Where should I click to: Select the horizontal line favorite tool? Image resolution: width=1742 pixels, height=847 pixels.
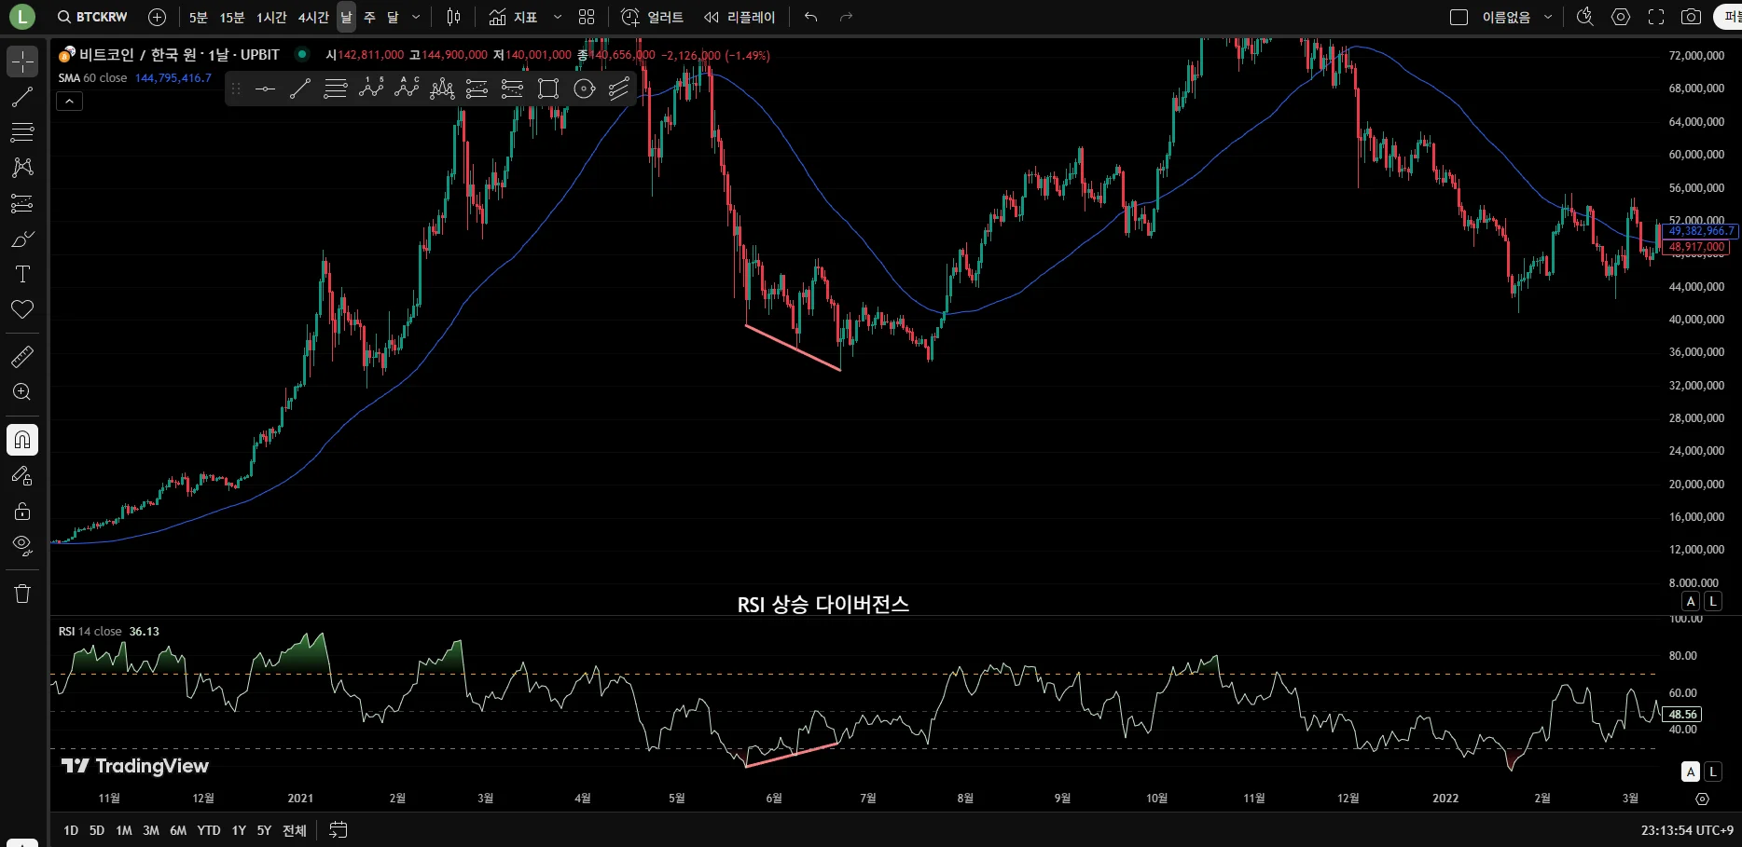coord(265,89)
